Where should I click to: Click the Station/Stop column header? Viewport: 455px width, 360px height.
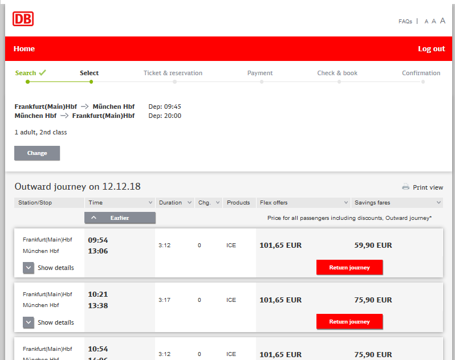(49, 203)
